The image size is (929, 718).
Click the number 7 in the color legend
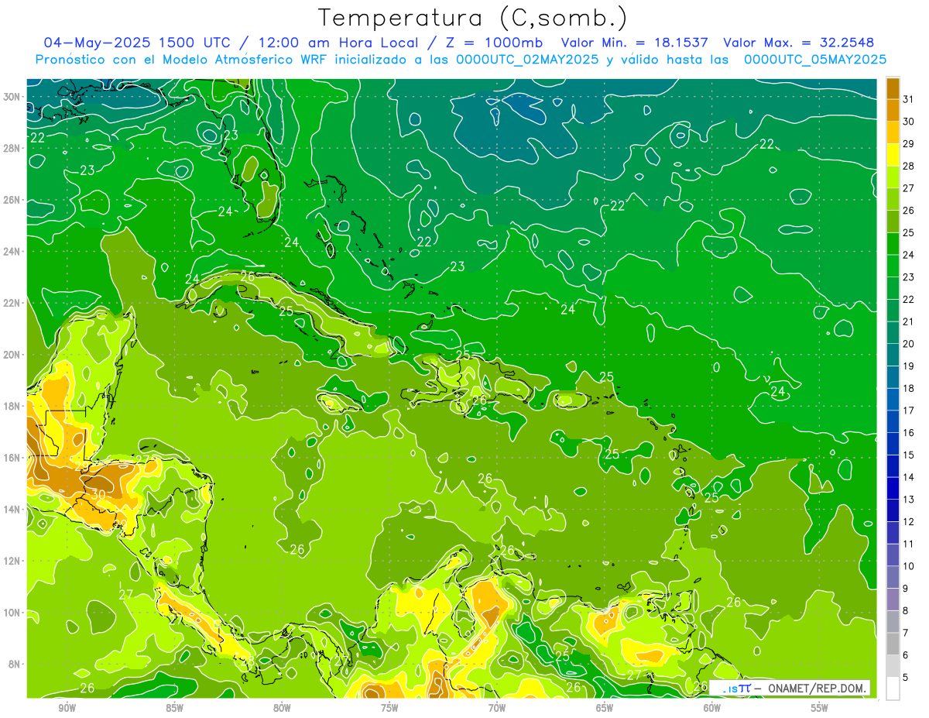906,634
